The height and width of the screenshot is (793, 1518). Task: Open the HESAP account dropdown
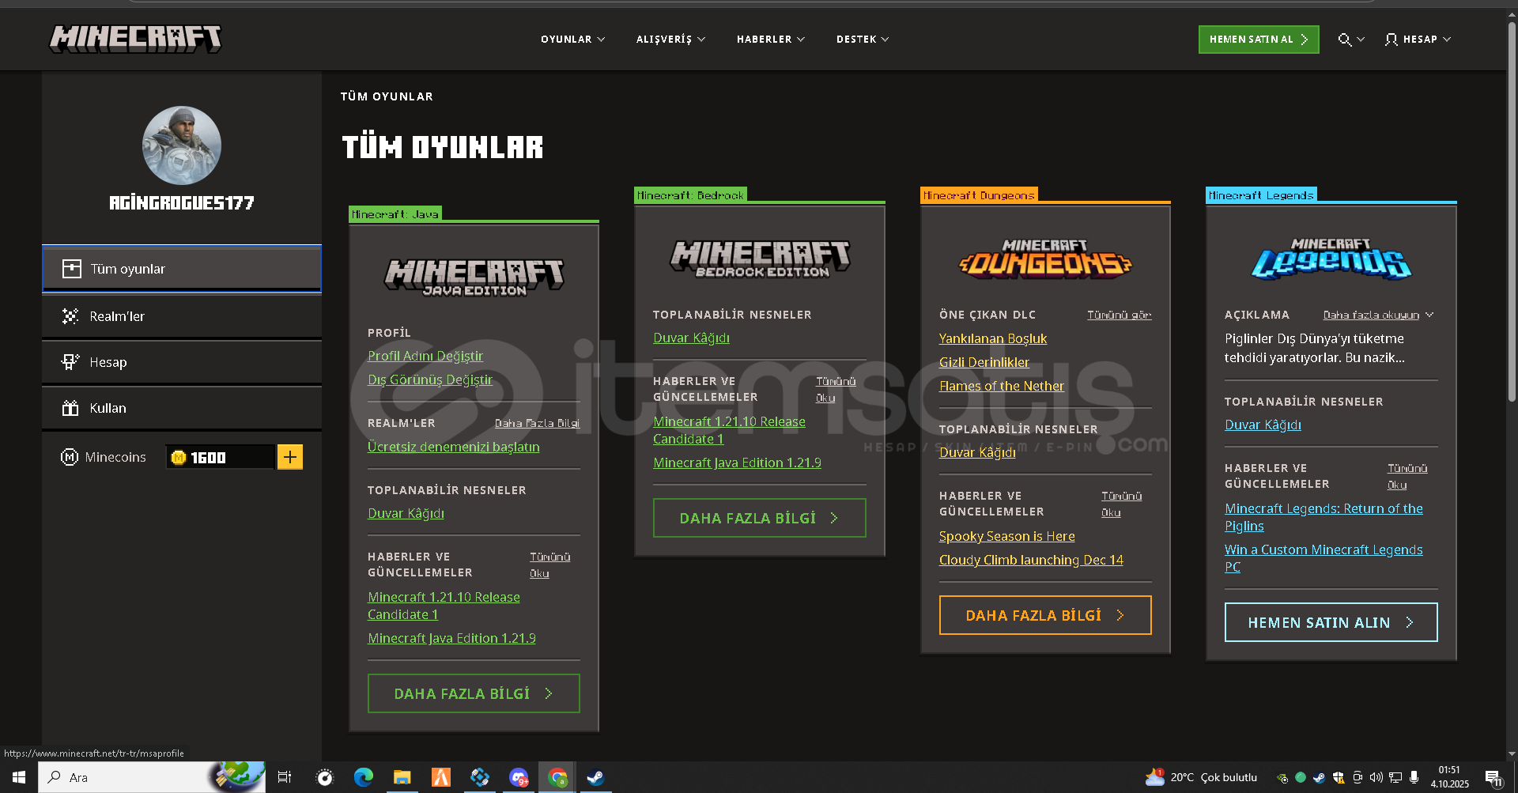(1418, 40)
